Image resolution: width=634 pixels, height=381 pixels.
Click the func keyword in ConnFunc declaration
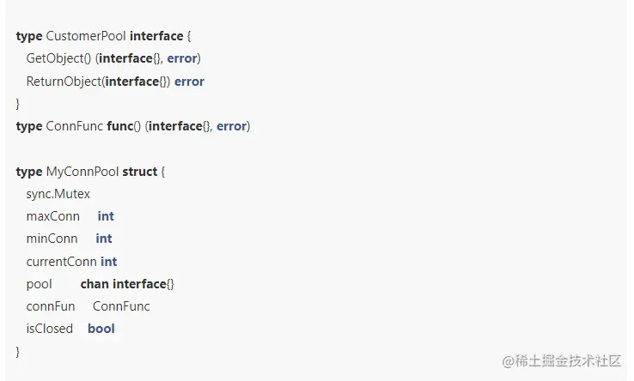[118, 126]
